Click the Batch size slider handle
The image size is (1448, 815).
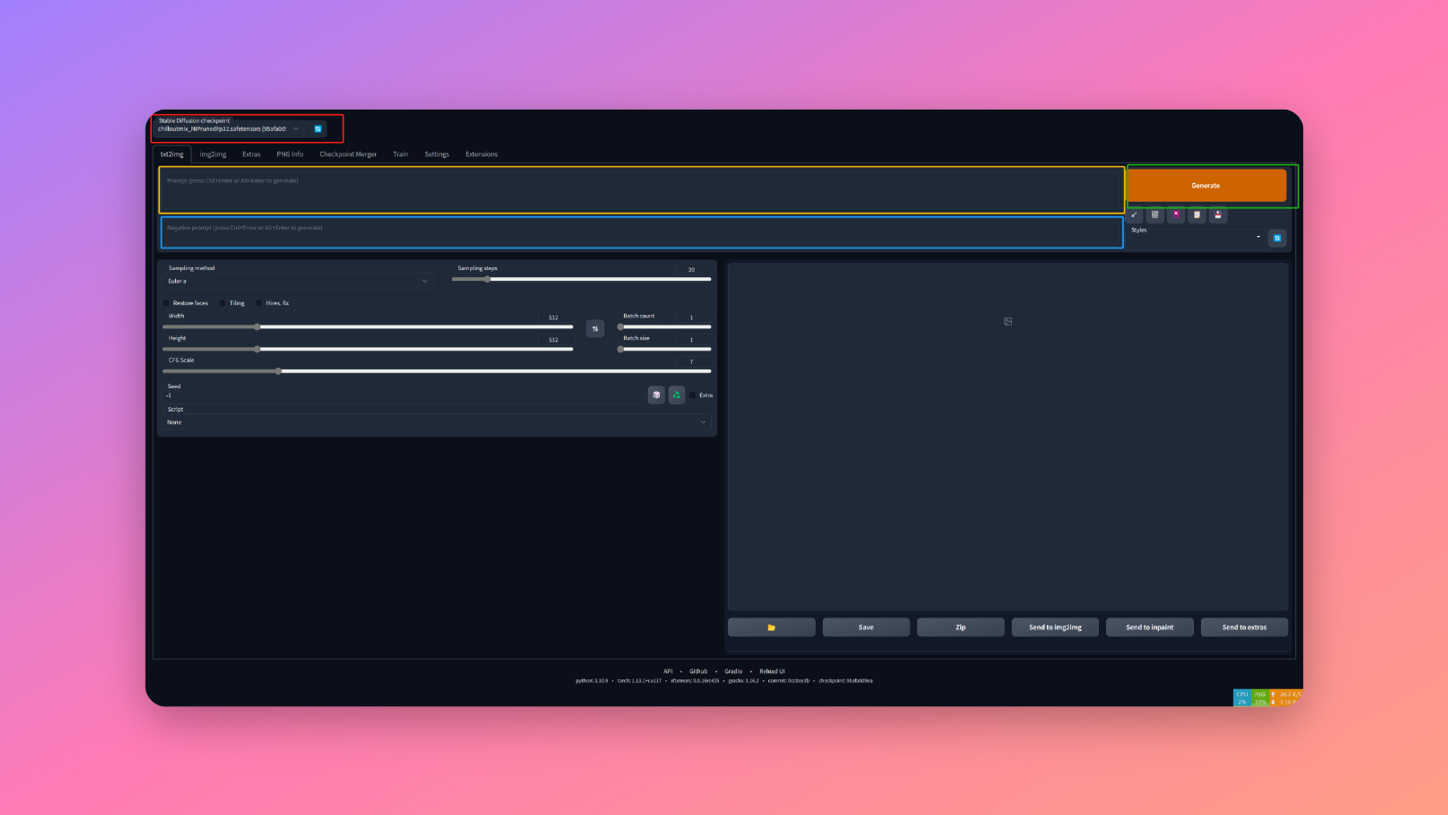tap(620, 350)
